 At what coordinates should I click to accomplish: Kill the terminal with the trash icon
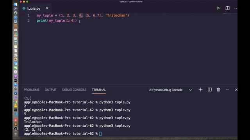pos(218,90)
